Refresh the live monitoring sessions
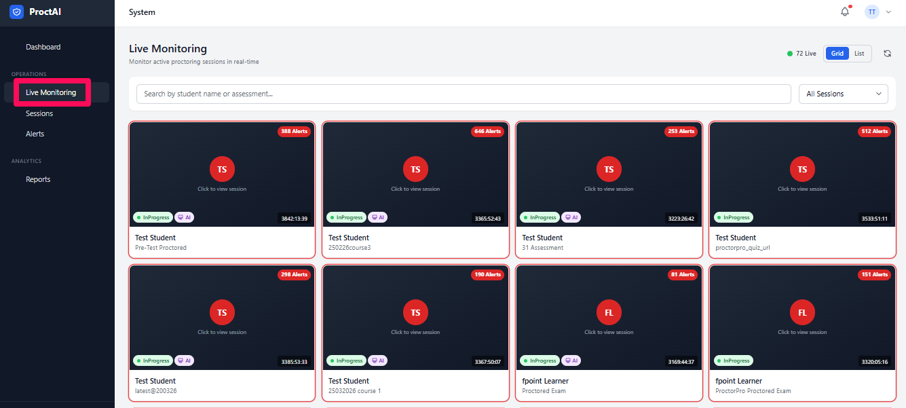The width and height of the screenshot is (906, 408). click(887, 54)
